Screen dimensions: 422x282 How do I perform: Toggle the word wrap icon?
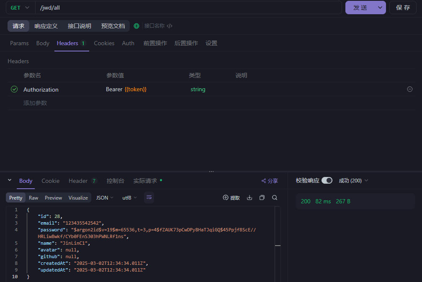coord(149,197)
